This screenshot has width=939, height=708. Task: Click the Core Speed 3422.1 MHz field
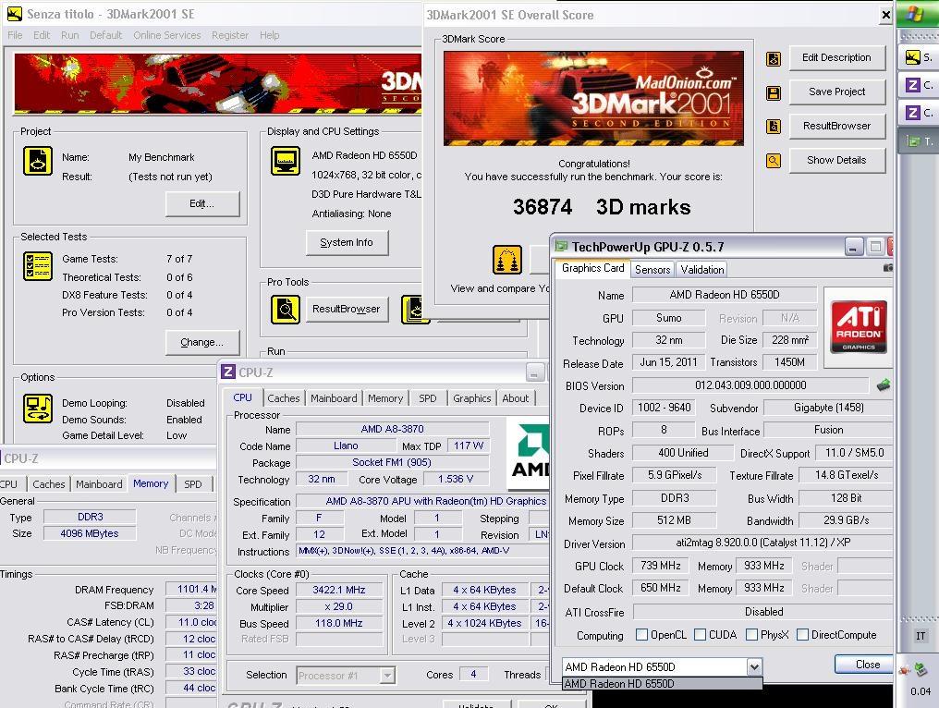339,590
